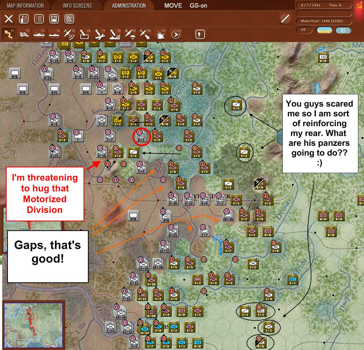Select the F1 move mode icon
The width and height of the screenshot is (364, 350).
(x=9, y=34)
